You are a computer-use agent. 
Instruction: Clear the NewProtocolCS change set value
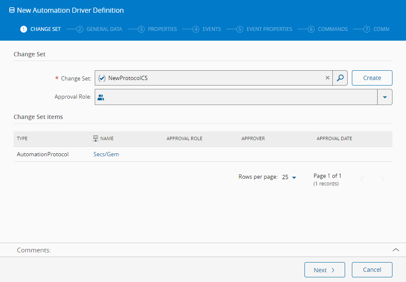click(x=327, y=78)
